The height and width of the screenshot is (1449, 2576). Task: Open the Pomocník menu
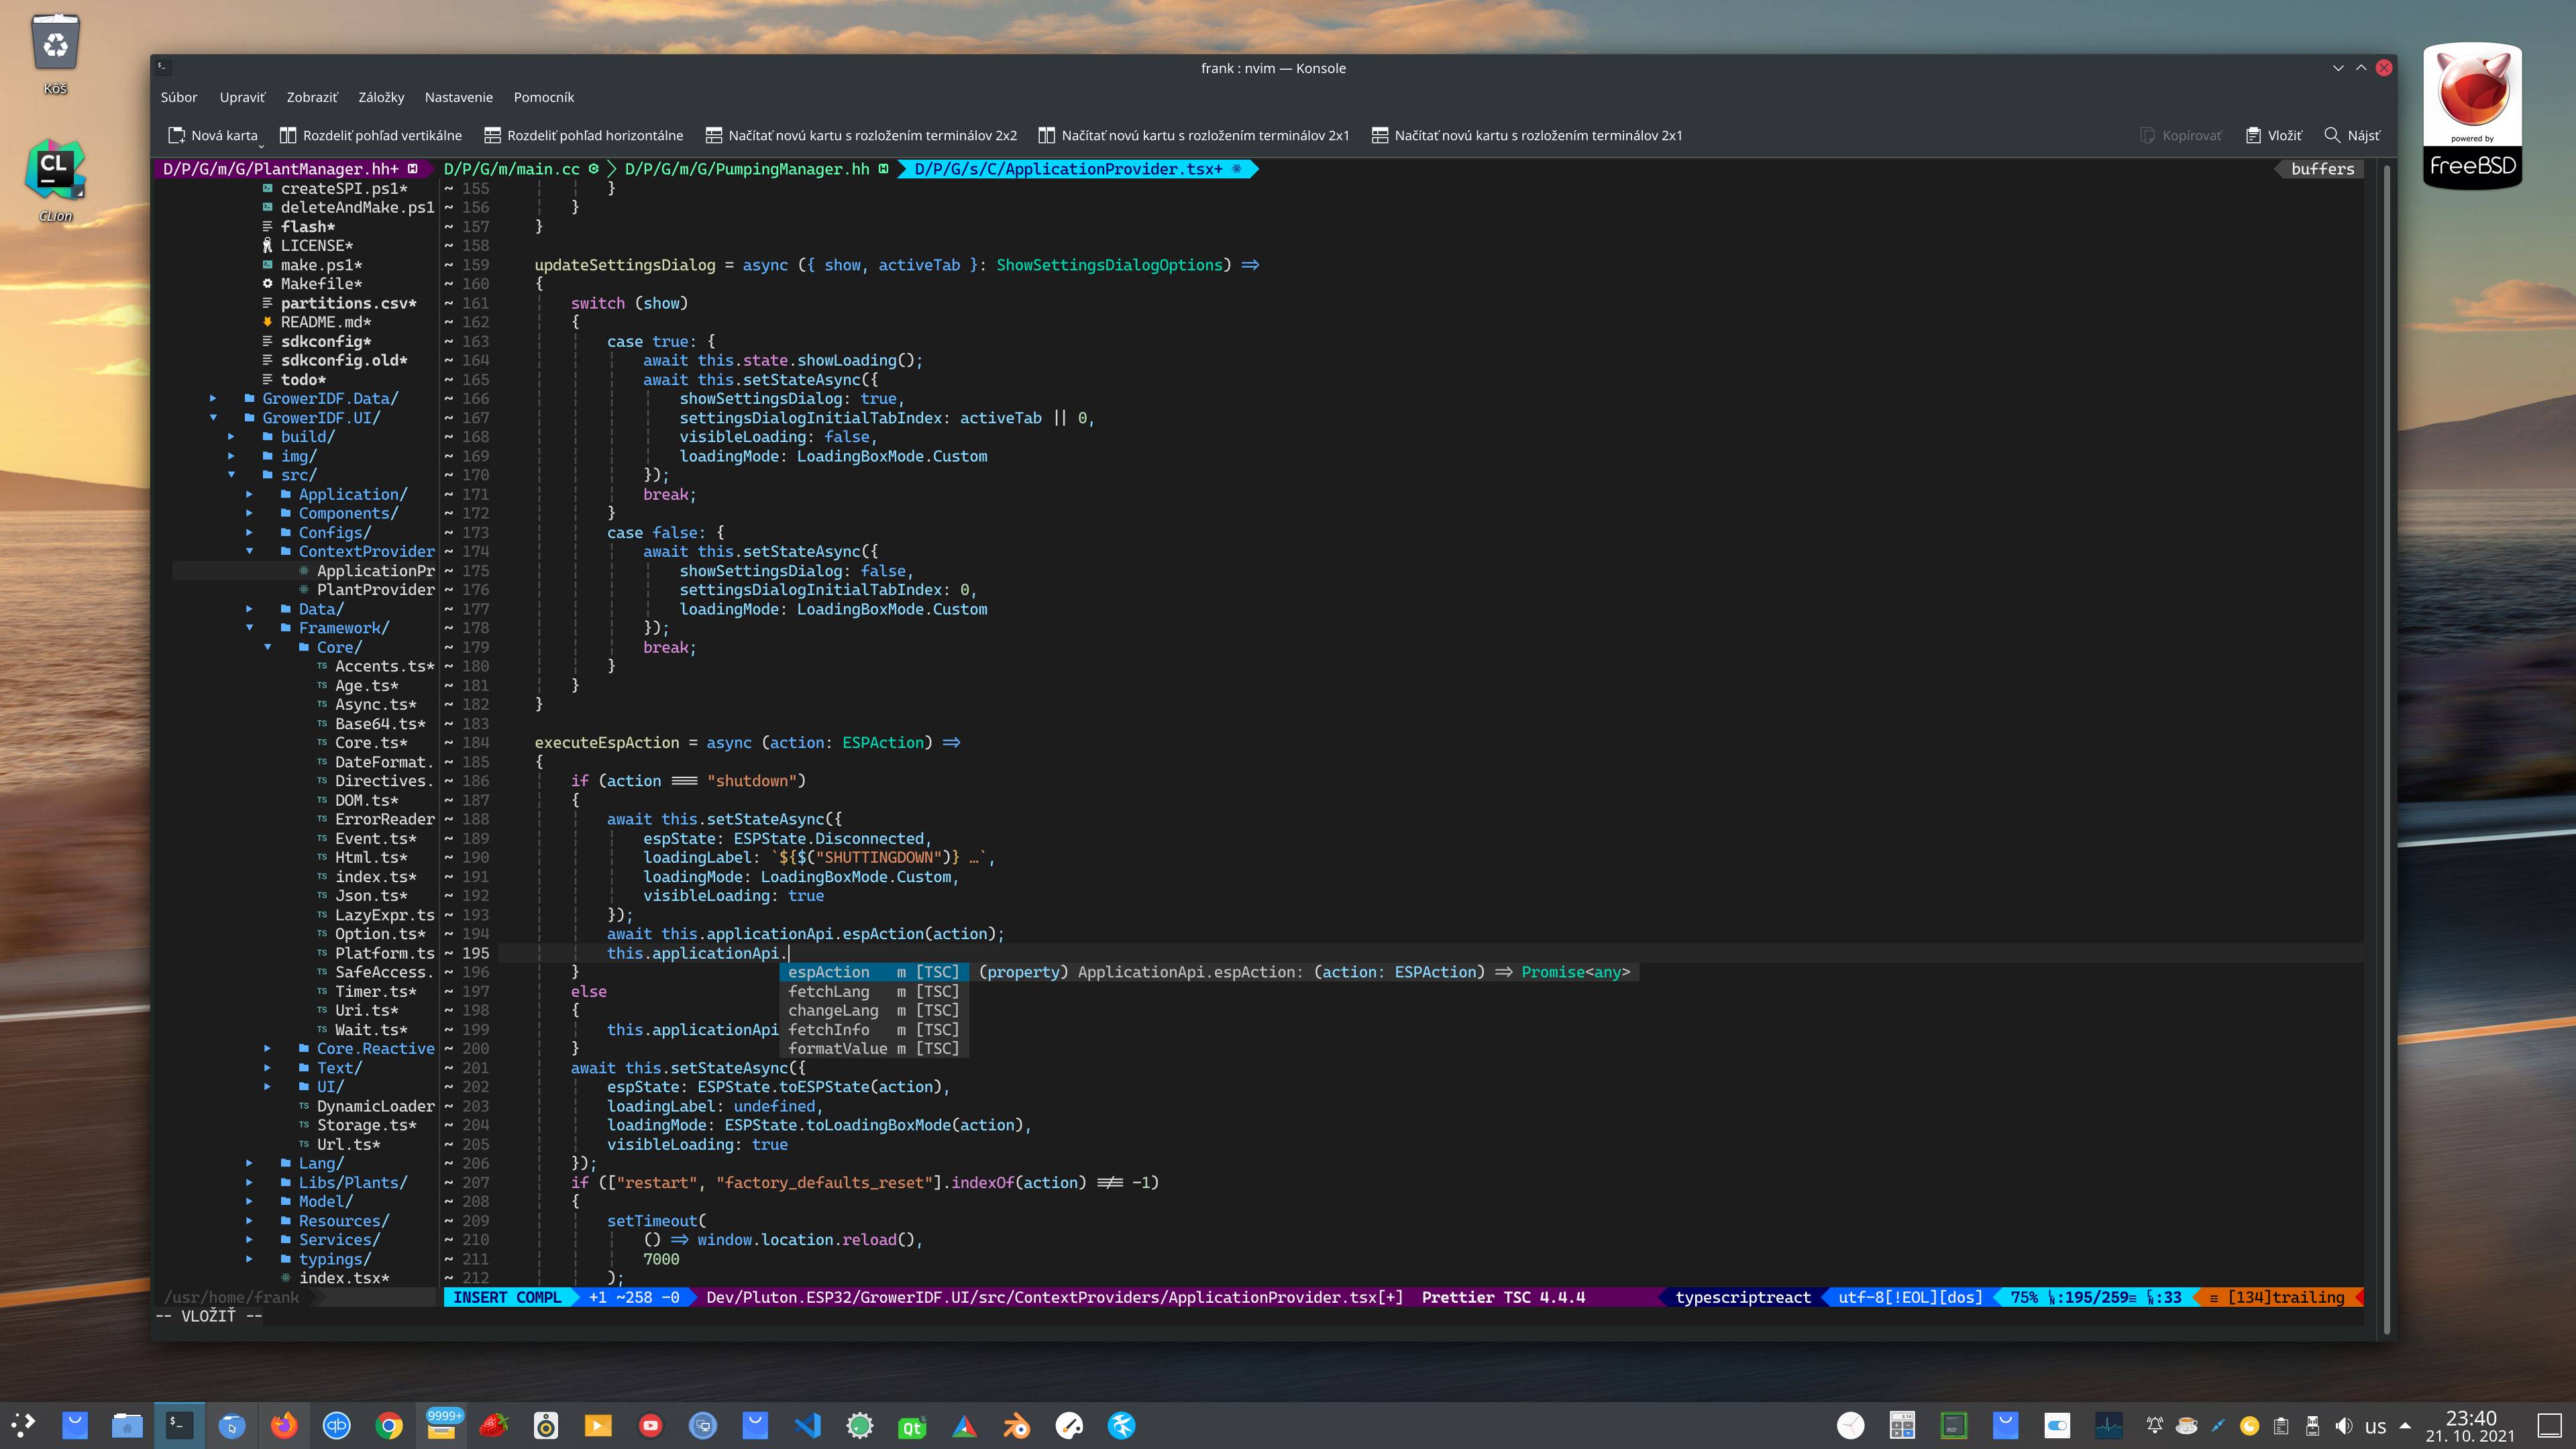544,97
